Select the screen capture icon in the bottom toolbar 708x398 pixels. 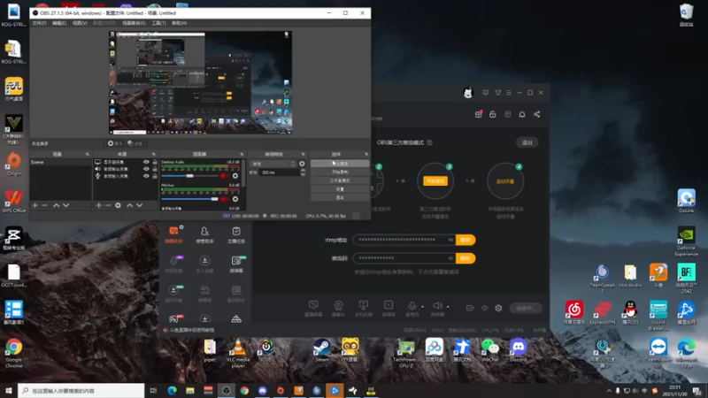click(x=313, y=305)
